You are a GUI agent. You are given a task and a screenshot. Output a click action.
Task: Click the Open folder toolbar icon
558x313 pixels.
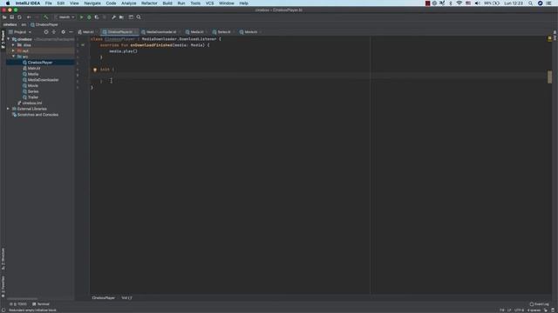(x=4, y=17)
